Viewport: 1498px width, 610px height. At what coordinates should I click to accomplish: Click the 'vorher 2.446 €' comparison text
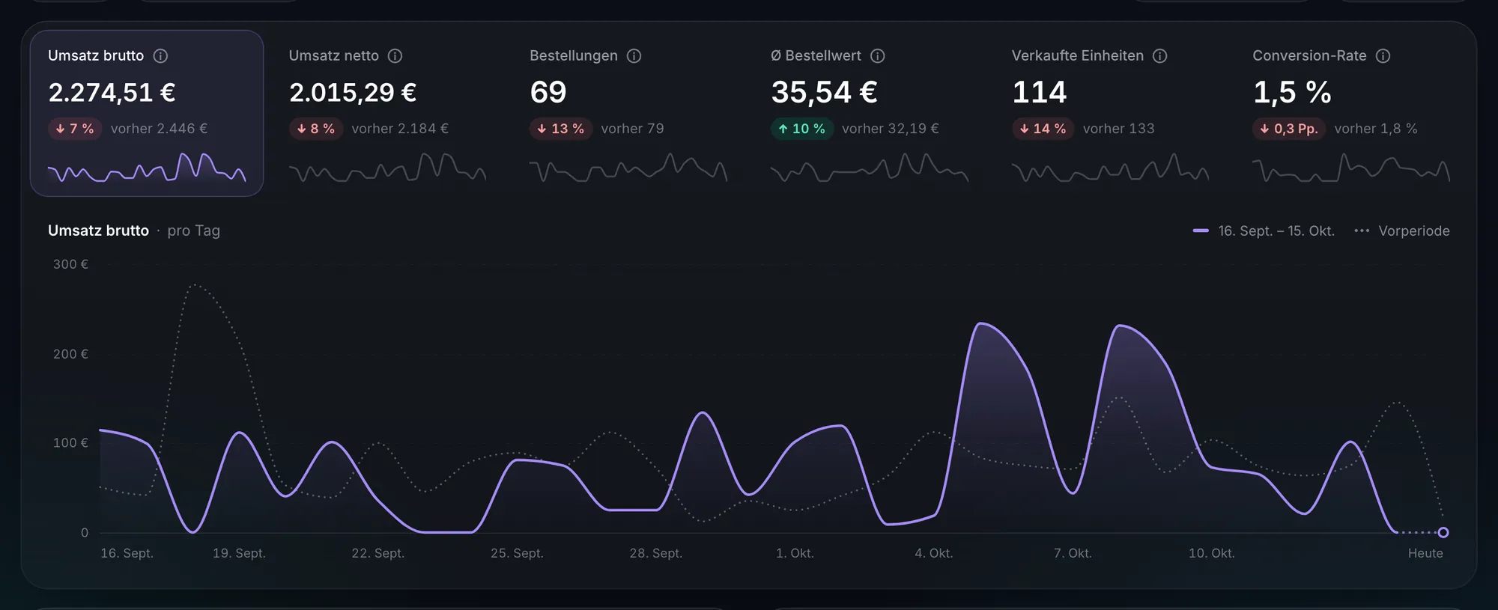(159, 129)
